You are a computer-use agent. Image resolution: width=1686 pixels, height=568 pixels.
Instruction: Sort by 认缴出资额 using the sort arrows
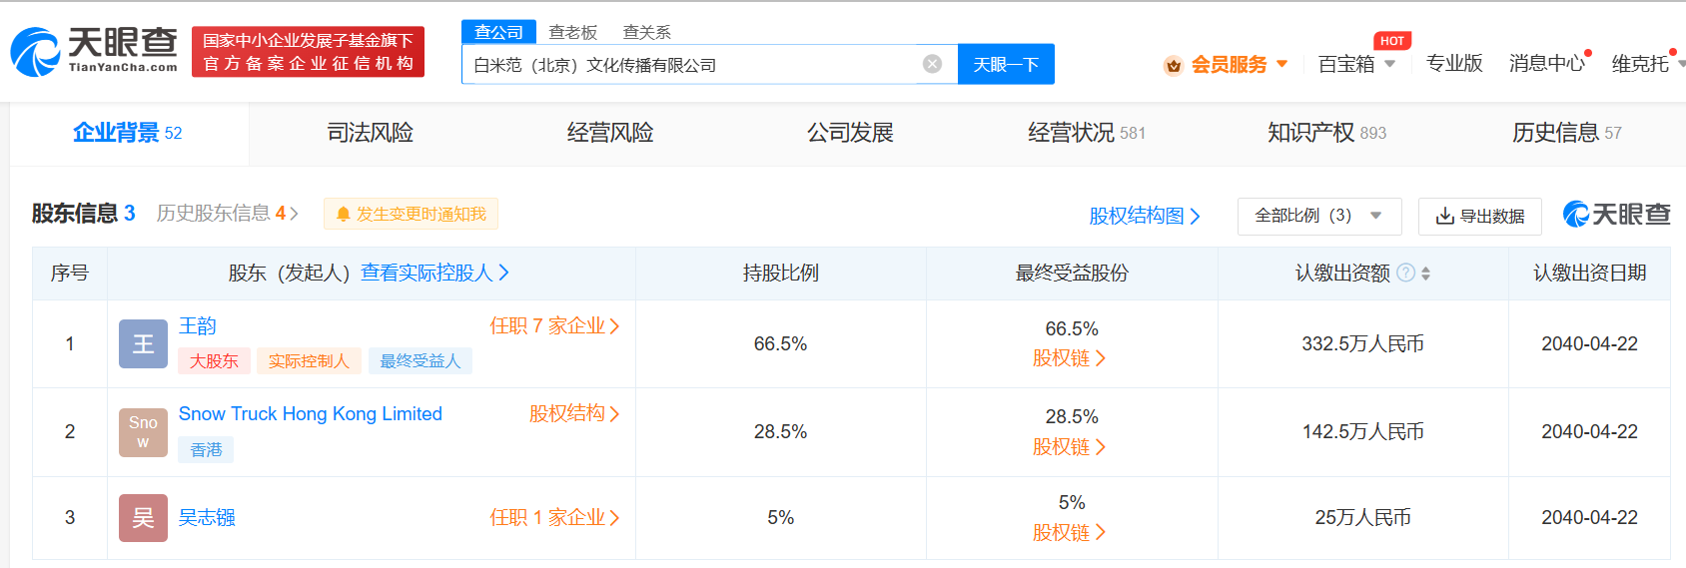coord(1425,274)
